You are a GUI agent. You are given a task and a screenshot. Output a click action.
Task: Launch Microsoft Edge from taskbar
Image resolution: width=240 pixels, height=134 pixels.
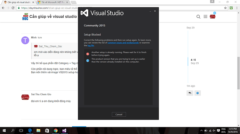30,131
